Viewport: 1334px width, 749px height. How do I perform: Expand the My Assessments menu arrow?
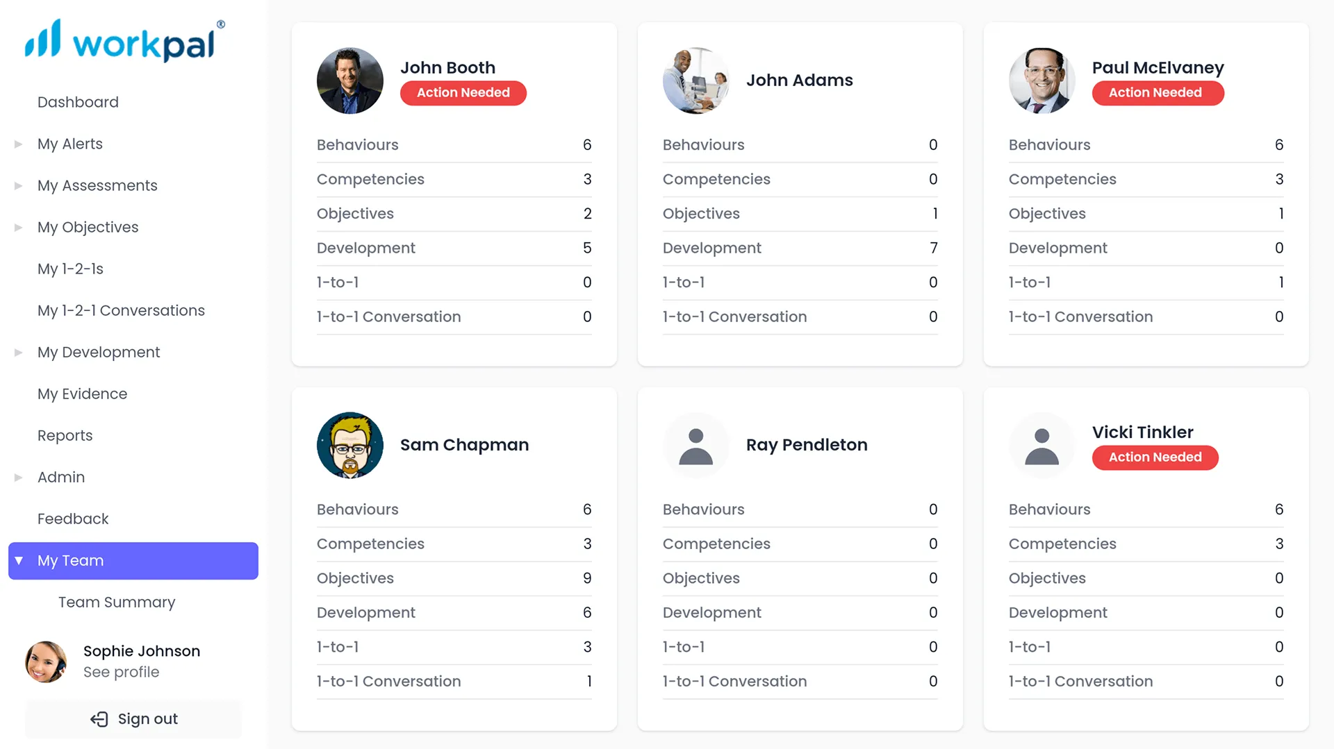19,186
